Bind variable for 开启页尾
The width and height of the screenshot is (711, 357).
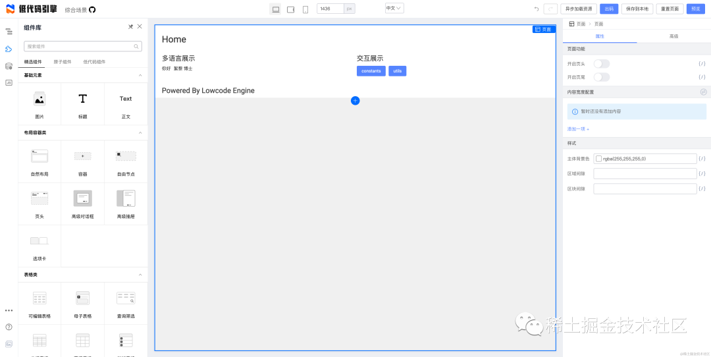click(x=702, y=77)
